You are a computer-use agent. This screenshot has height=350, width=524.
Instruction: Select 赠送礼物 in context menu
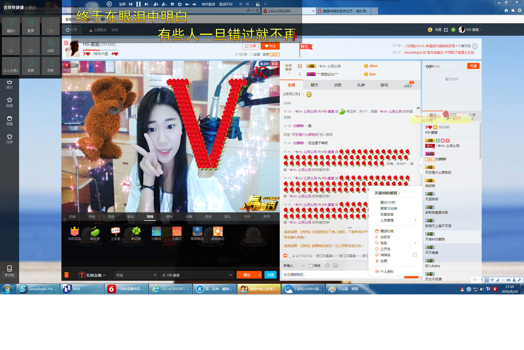[x=387, y=231]
